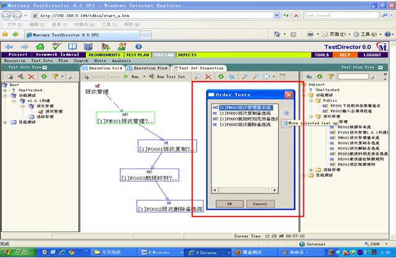Collapse the Public folder in Test Plan Tree
The width and height of the screenshot is (396, 258).
[311, 101]
